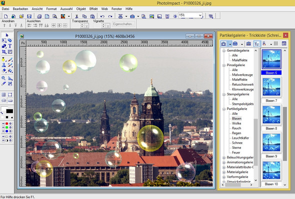Click the thumbnail grid view icon in Trickkiste

coord(276,44)
